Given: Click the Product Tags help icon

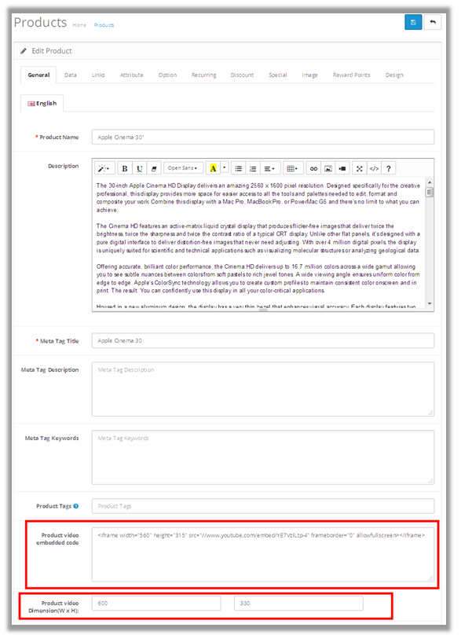Looking at the screenshot, I should click(75, 506).
